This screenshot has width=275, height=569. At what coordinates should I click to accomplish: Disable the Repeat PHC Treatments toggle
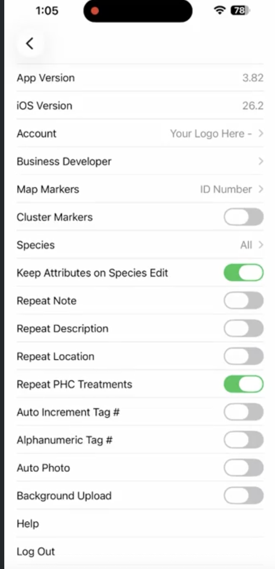(243, 384)
